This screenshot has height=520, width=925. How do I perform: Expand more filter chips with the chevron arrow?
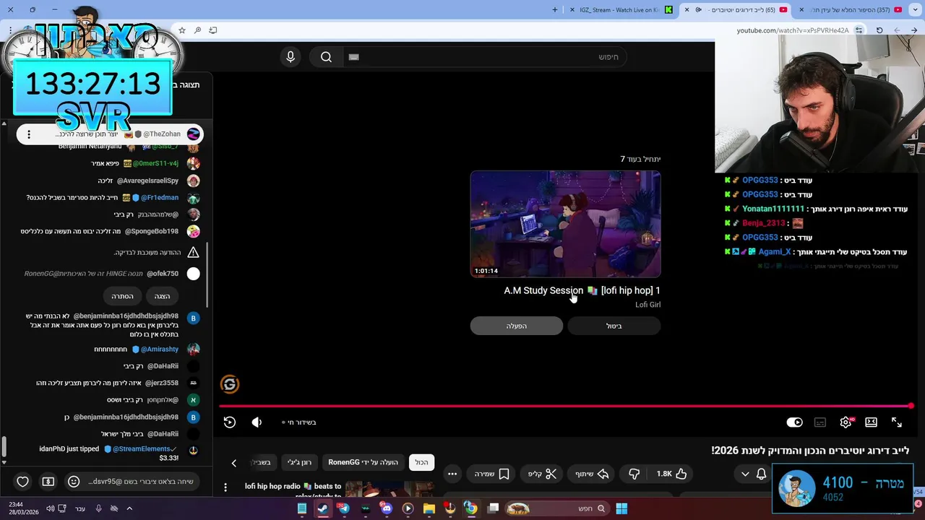point(233,463)
